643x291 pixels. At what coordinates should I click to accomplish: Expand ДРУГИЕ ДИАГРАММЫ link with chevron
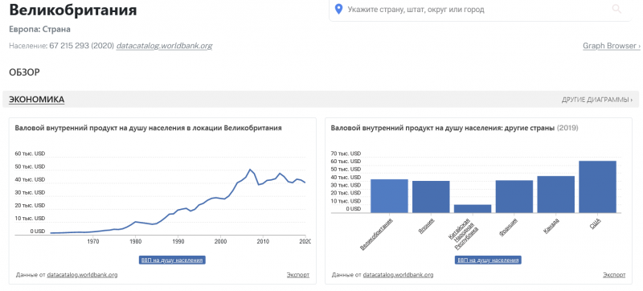point(597,100)
